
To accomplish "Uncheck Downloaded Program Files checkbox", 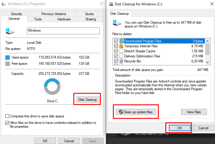I will click(x=116, y=41).
